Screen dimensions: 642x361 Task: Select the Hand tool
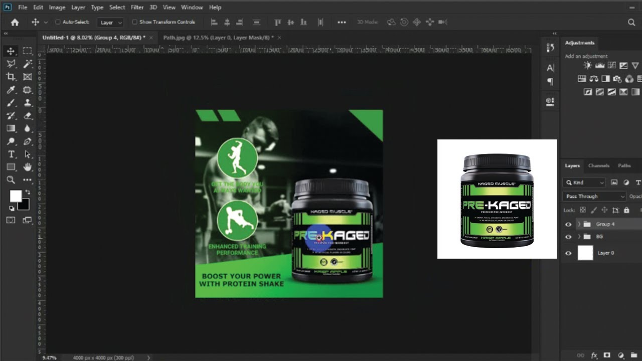click(x=28, y=167)
